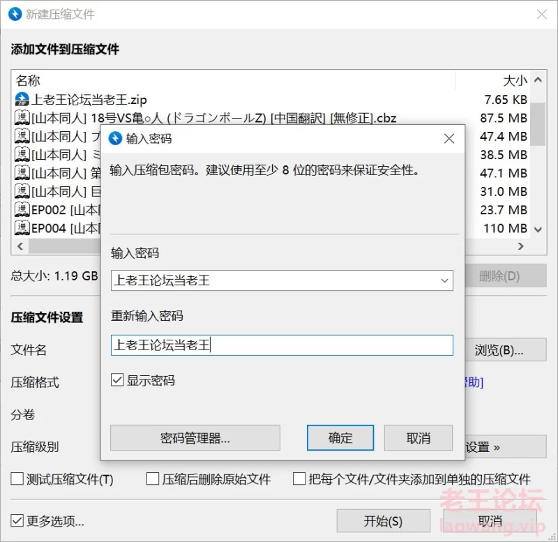Image resolution: width=558 pixels, height=542 pixels.
Task: Click the file list scroll up arrow
Action: pos(538,80)
